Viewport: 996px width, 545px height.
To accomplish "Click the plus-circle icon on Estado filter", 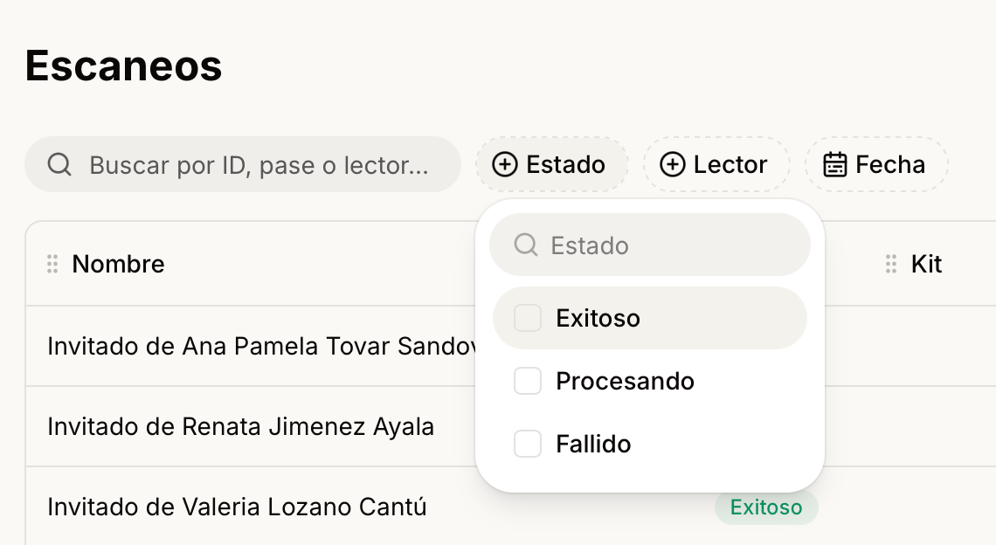I will [505, 164].
